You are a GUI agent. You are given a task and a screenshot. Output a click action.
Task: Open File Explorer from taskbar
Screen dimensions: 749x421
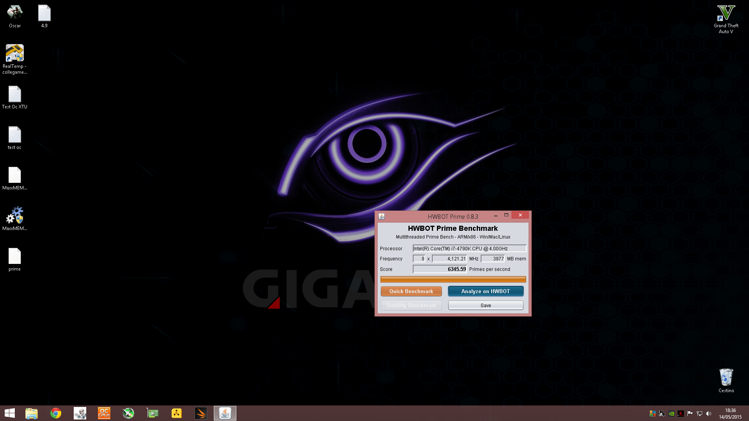[32, 413]
